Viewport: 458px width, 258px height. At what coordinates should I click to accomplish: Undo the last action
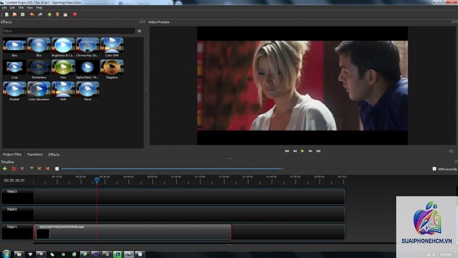tap(32, 15)
